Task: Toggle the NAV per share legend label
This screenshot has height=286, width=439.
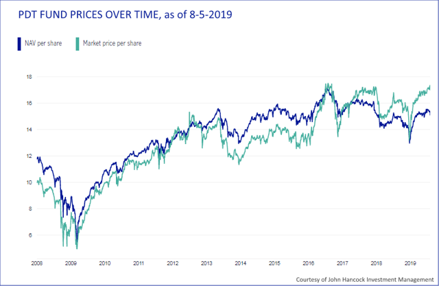Action: click(x=43, y=43)
